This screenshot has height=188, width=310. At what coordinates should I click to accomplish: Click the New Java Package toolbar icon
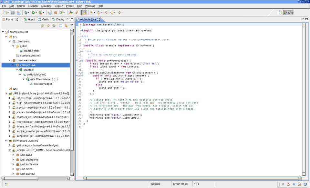tap(55, 13)
